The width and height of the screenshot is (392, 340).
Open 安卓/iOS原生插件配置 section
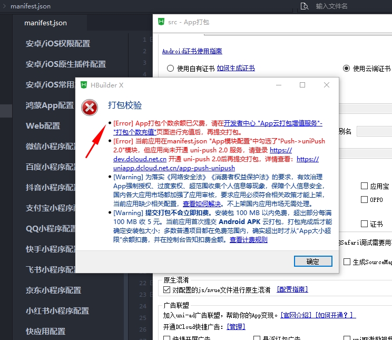pos(66,64)
